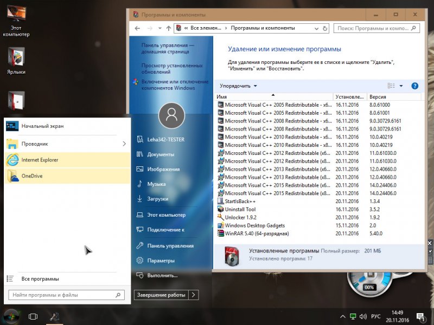Viewport: 434px width, 325px height.
Task: Click the magnifier icon in Start search box
Action: click(x=118, y=295)
